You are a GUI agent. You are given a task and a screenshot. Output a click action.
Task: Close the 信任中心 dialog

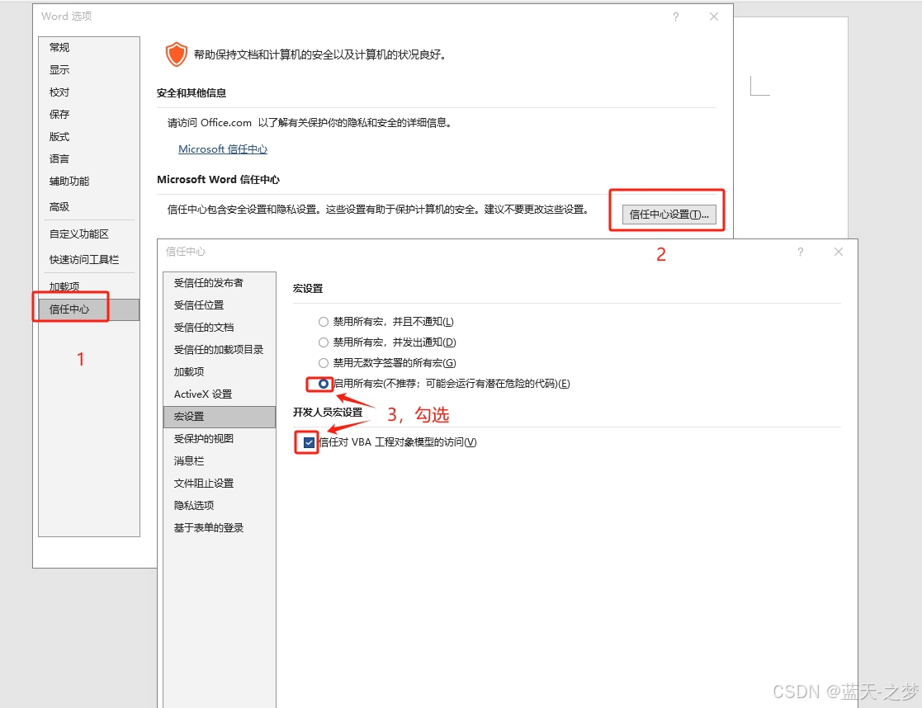click(839, 253)
